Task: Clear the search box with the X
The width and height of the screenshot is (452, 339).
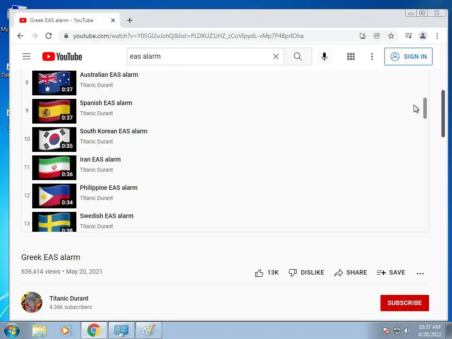Action: 276,56
